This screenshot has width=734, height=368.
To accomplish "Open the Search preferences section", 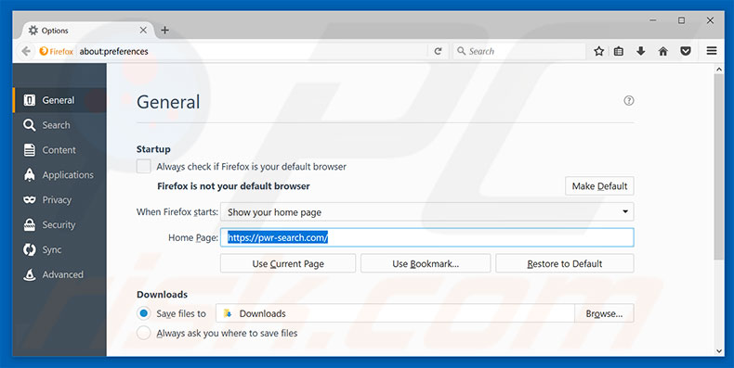I will click(x=59, y=125).
